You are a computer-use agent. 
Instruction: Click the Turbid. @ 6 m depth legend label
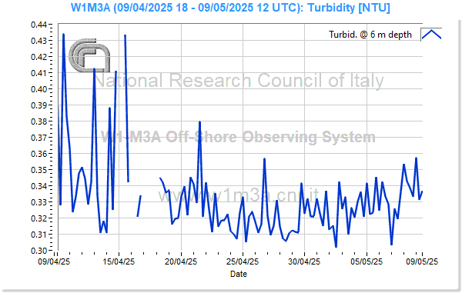click(x=370, y=35)
